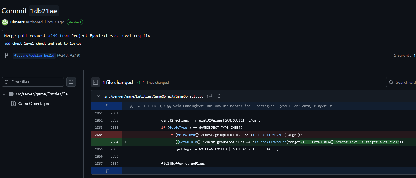Open the file filter options button

point(71,82)
